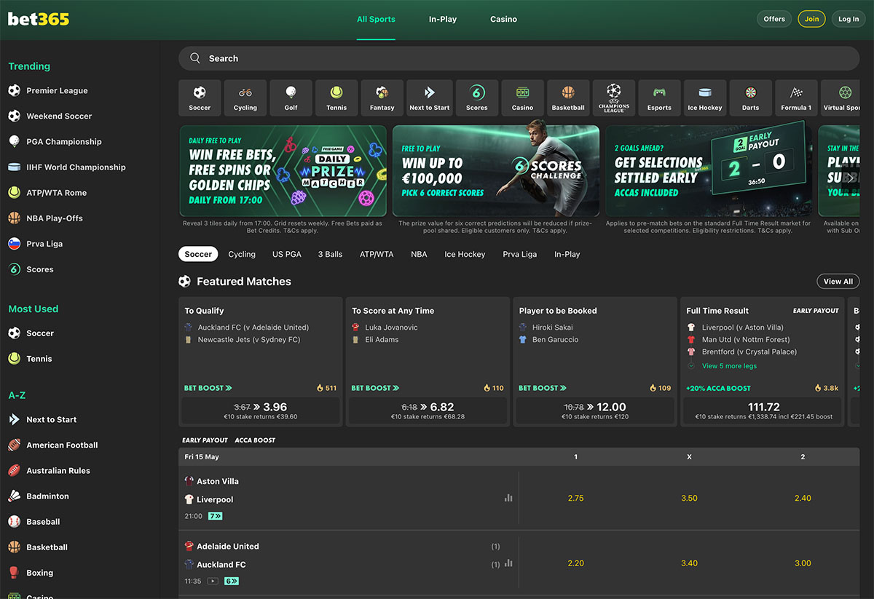Open stats icon for Adelaide United match
874x599 pixels.
(508, 563)
